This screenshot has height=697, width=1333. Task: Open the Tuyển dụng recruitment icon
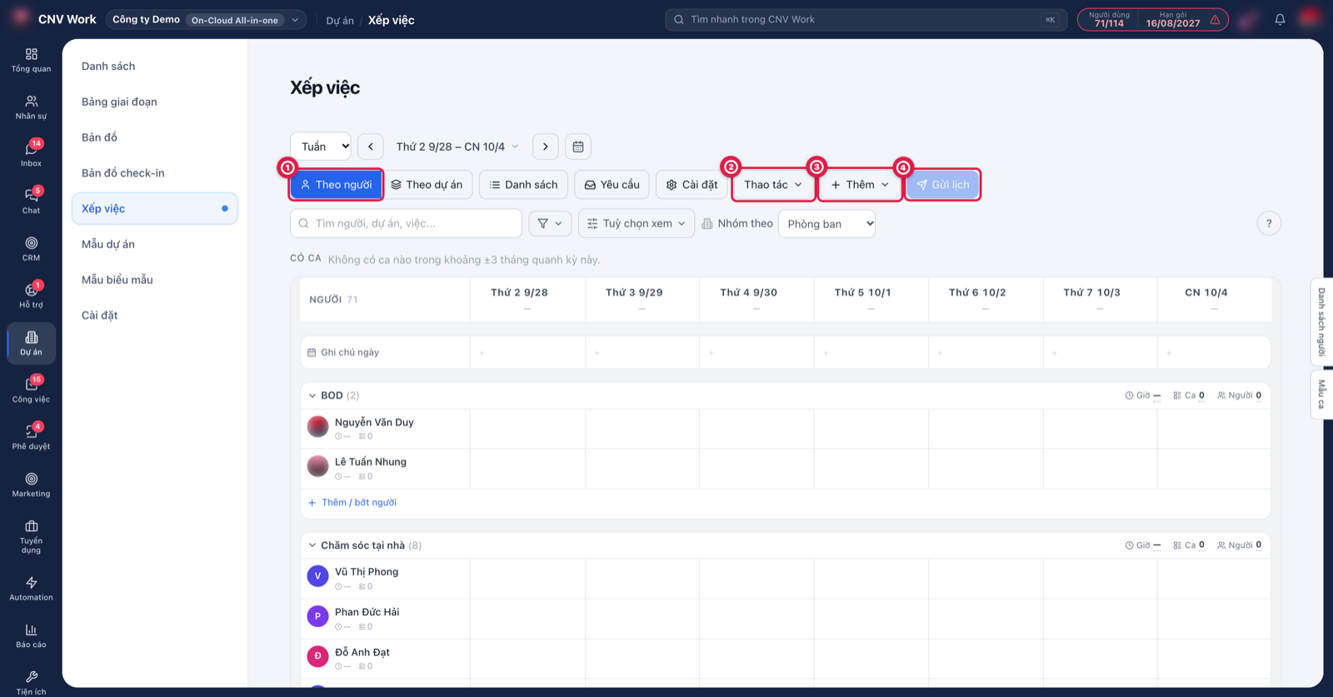(x=31, y=537)
